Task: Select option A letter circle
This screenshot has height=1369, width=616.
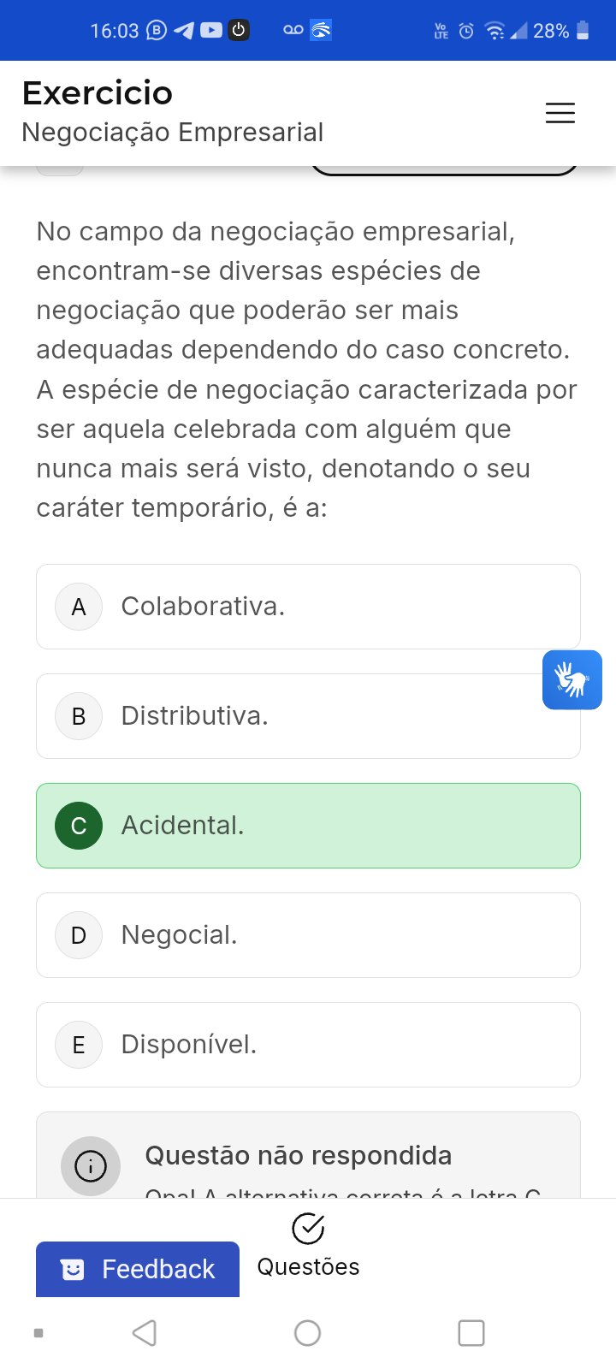Action: 79,607
